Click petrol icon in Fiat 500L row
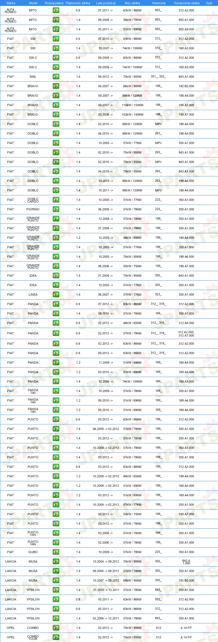 pyautogui.click(x=56, y=77)
